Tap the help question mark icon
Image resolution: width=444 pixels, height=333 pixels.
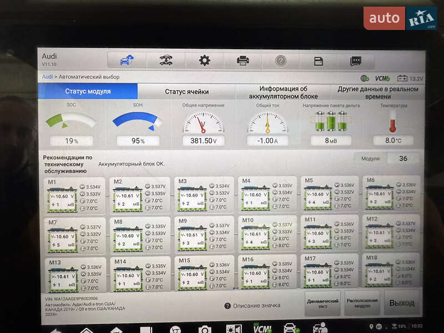(281, 61)
